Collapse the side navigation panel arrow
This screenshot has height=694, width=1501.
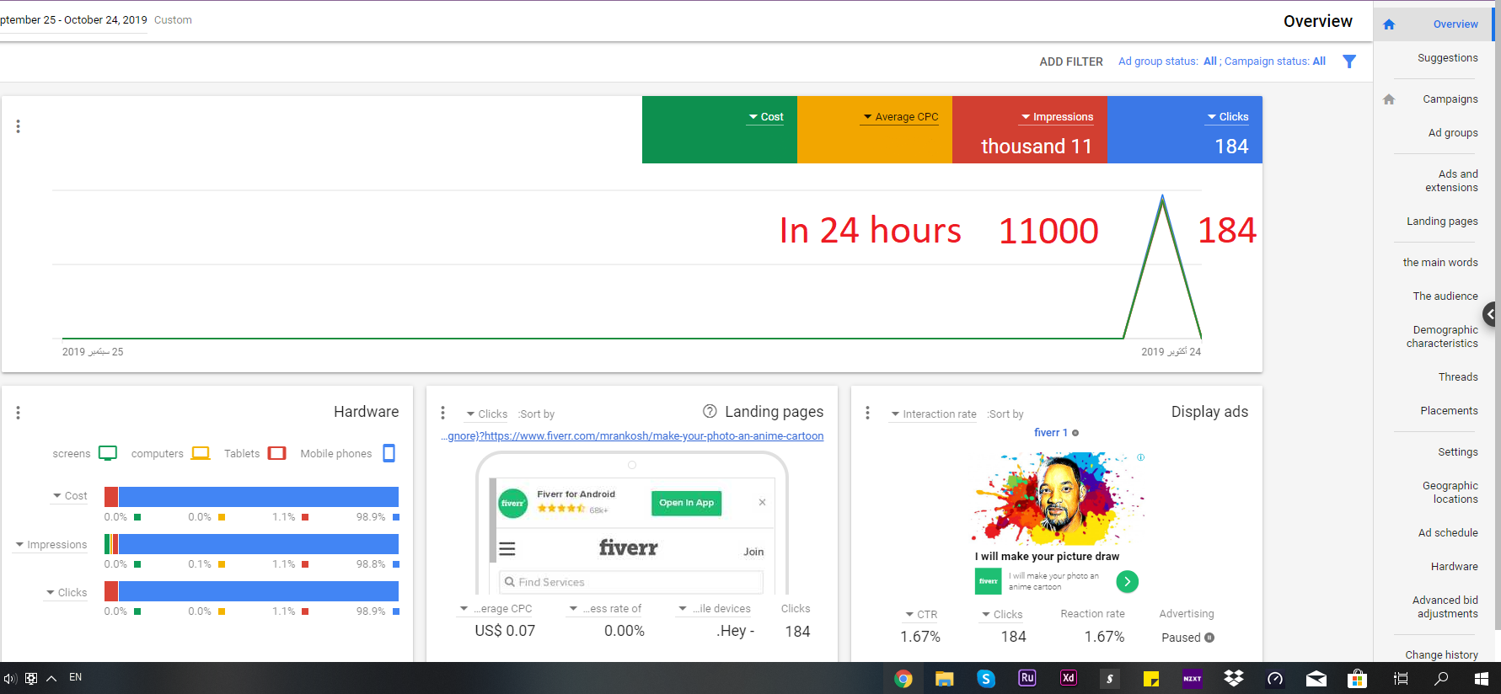1491,314
